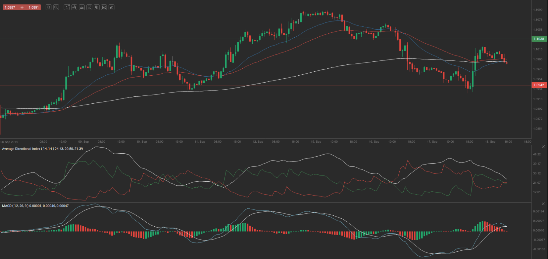Open the indicators settings sliders icon
Viewport: 548px width, 259px height.
(82, 7)
